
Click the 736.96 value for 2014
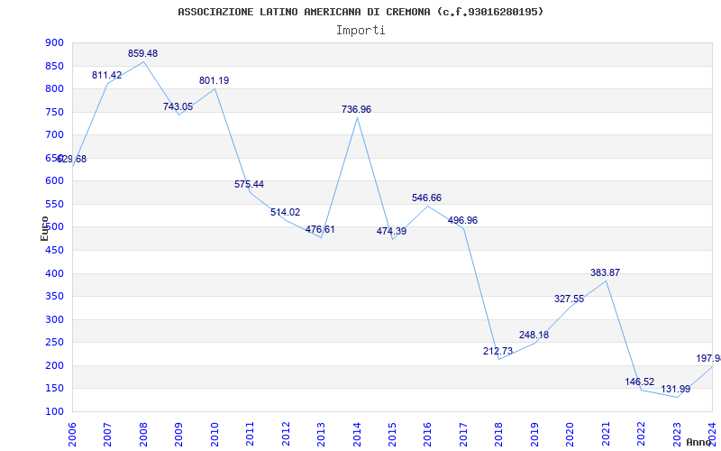tap(356, 109)
